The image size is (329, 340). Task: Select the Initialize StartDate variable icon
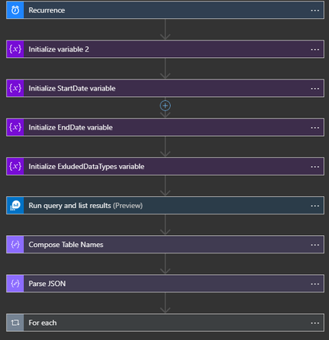tap(15, 88)
